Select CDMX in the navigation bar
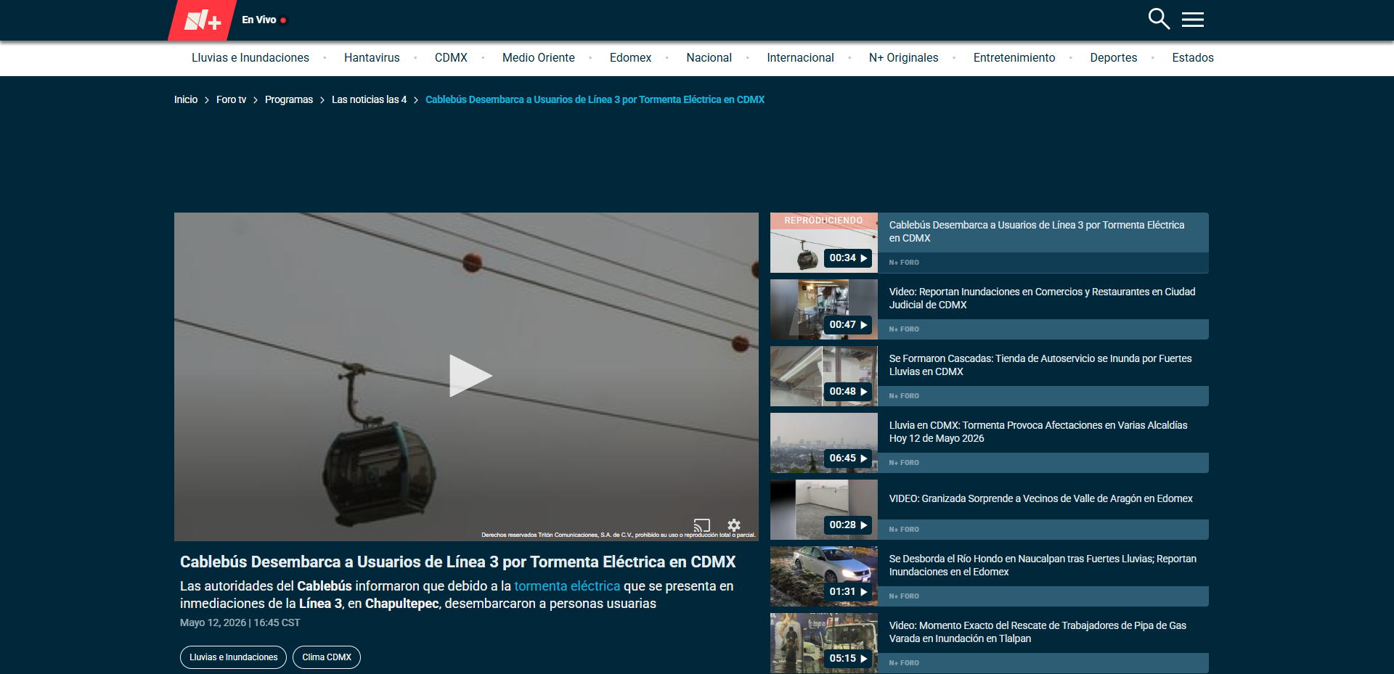 click(451, 58)
